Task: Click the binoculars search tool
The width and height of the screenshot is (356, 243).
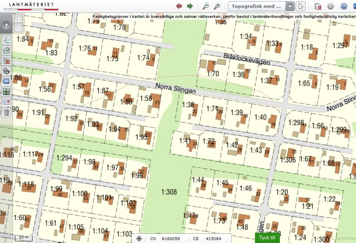Action: [6, 71]
